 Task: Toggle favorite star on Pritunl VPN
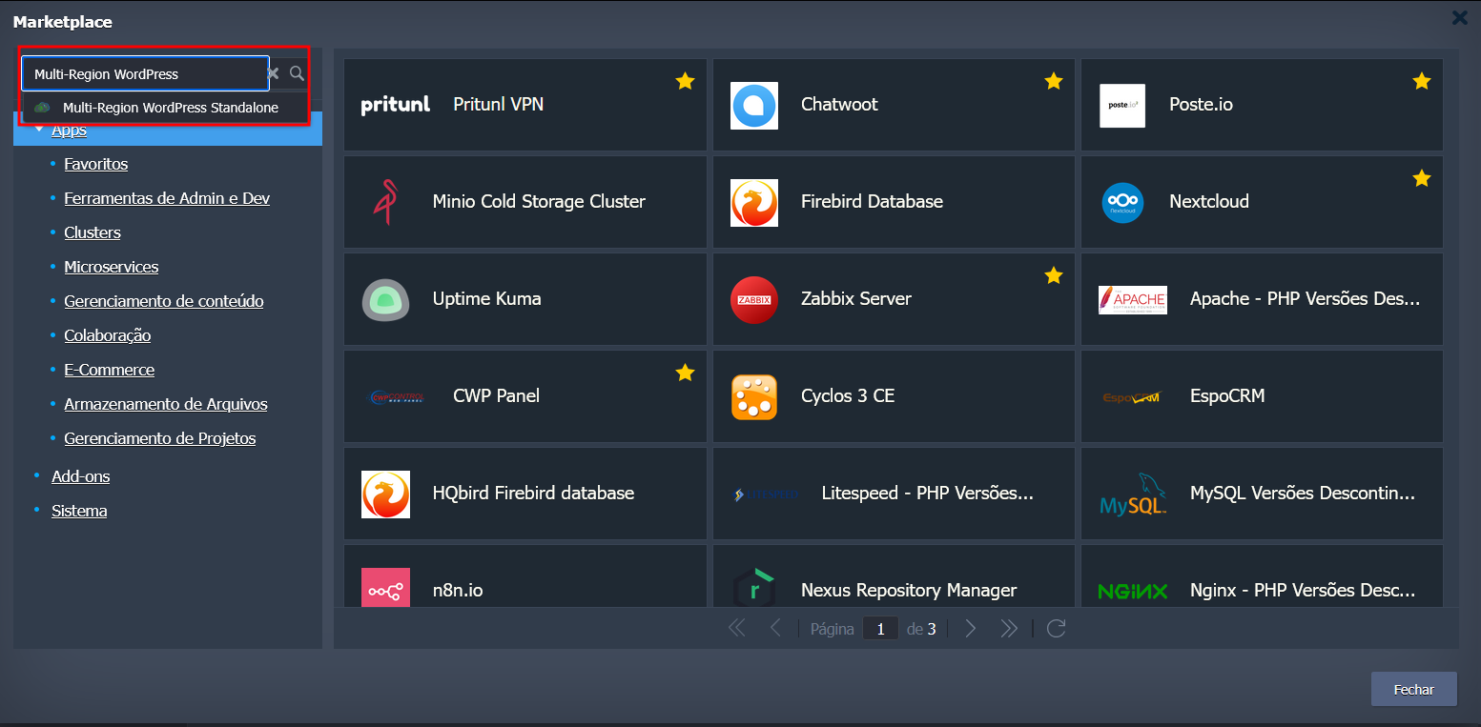click(x=685, y=82)
